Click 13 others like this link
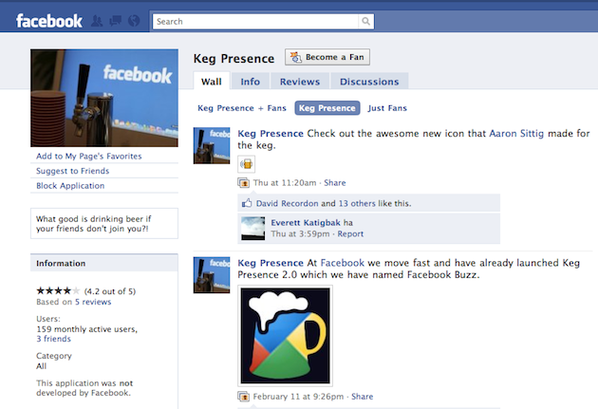Viewport: 598px width, 409px height. (356, 203)
